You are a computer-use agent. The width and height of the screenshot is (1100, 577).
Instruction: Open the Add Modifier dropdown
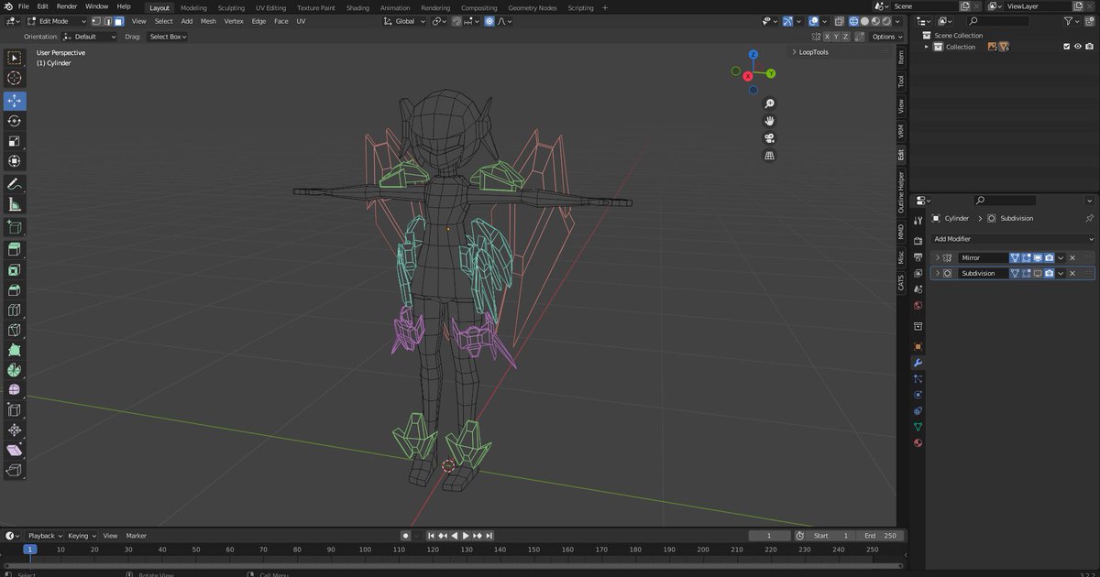pyautogui.click(x=1012, y=238)
